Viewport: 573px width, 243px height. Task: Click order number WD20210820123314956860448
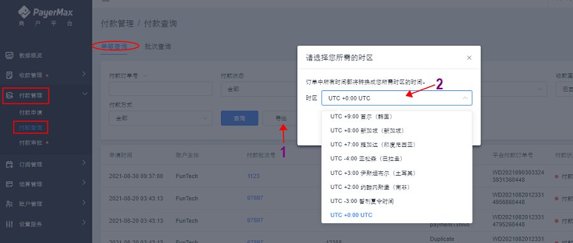(x=518, y=198)
